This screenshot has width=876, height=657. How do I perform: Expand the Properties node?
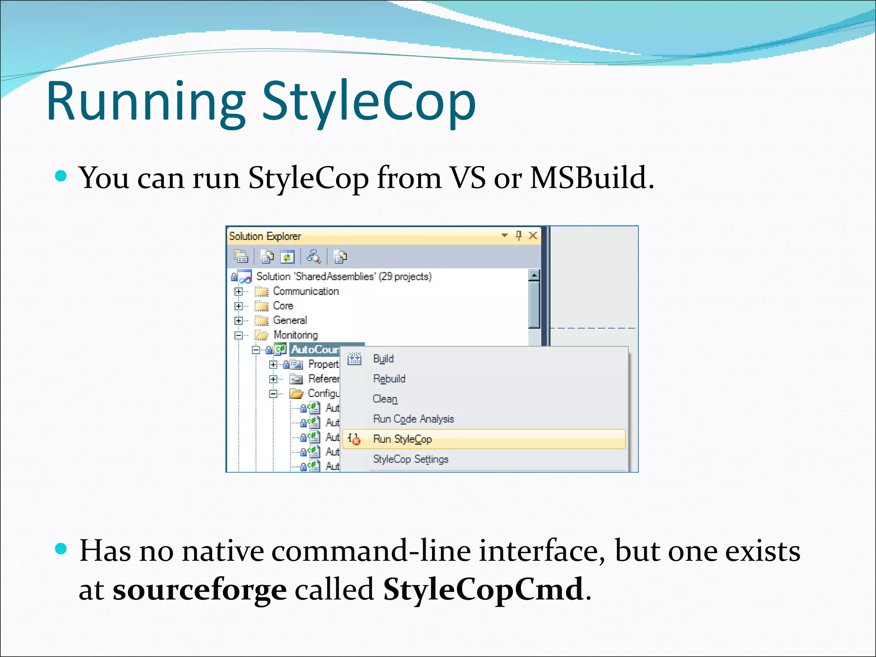[x=273, y=364]
